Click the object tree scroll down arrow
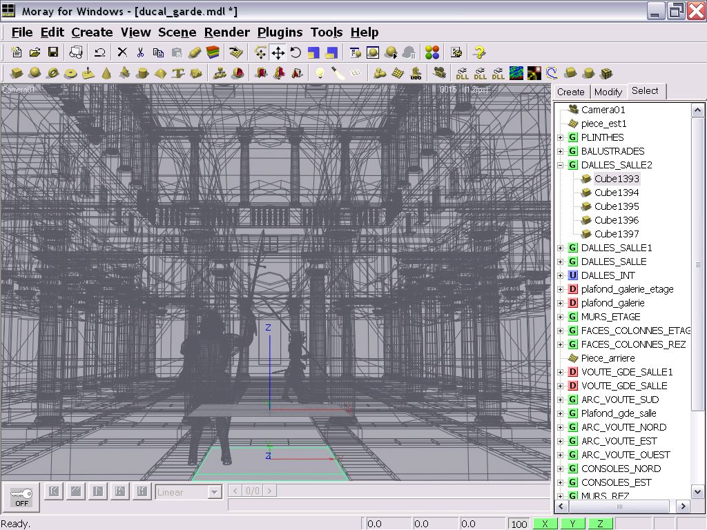Viewport: 707px width, 530px height. [698, 492]
